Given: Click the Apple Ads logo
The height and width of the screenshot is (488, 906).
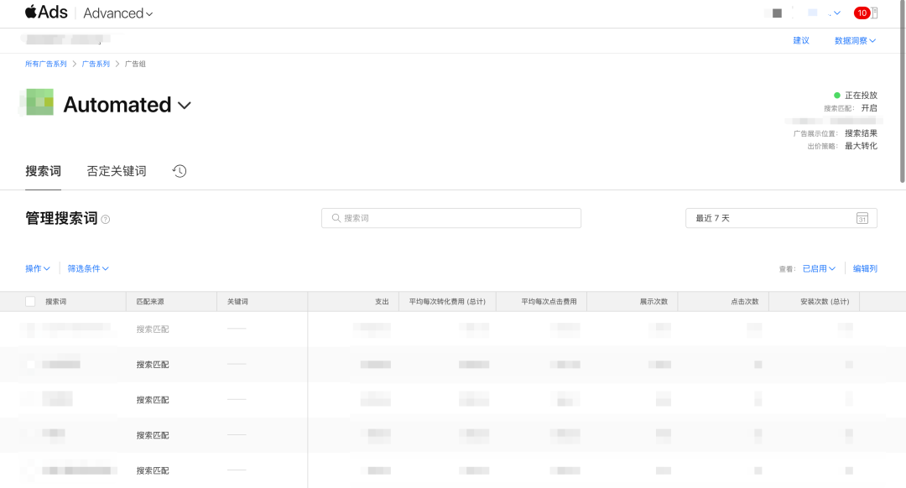Looking at the screenshot, I should pyautogui.click(x=46, y=12).
